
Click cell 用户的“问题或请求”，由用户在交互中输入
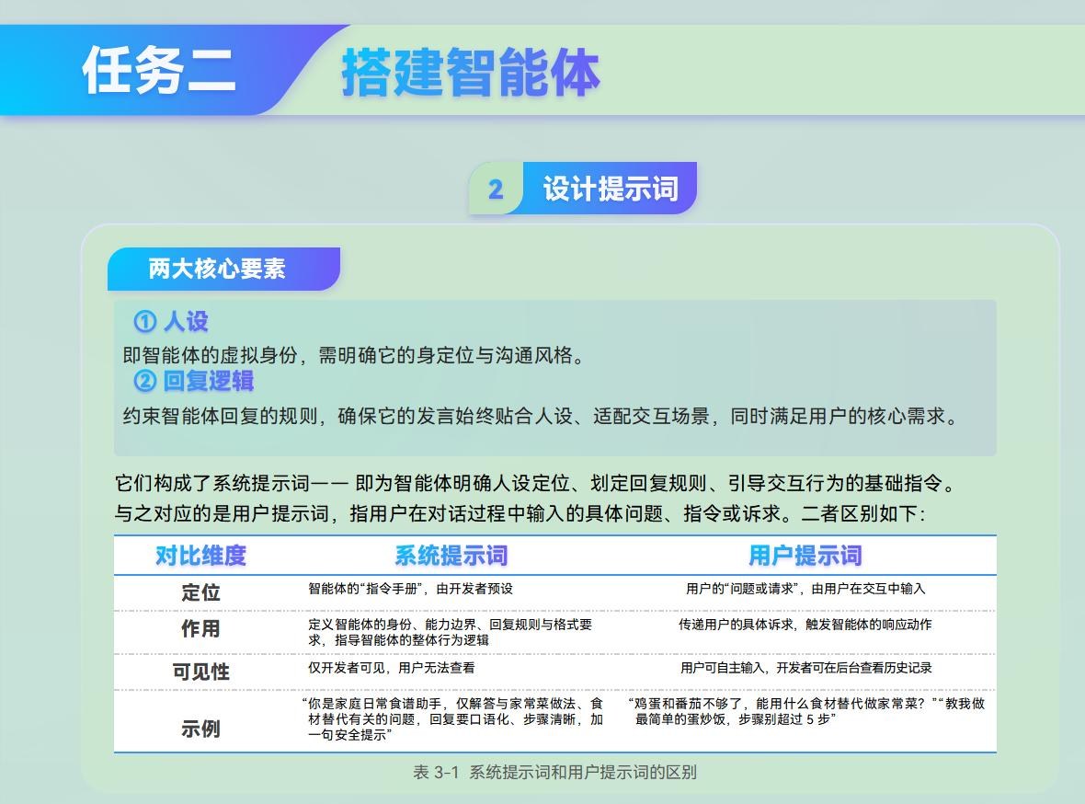[x=805, y=589]
